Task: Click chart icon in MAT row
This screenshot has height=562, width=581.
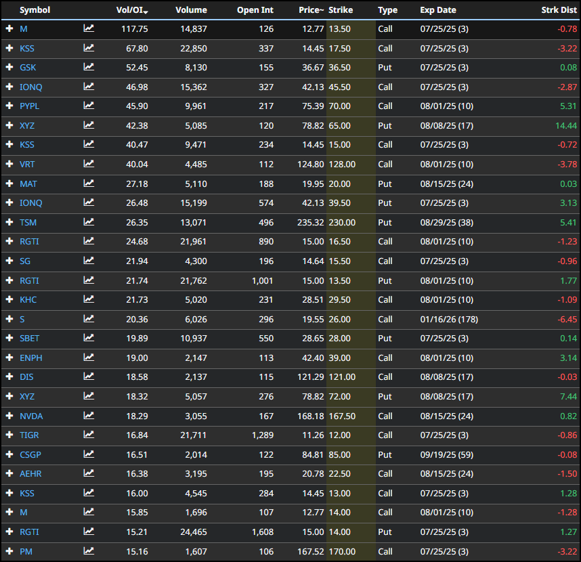Action: (89, 183)
